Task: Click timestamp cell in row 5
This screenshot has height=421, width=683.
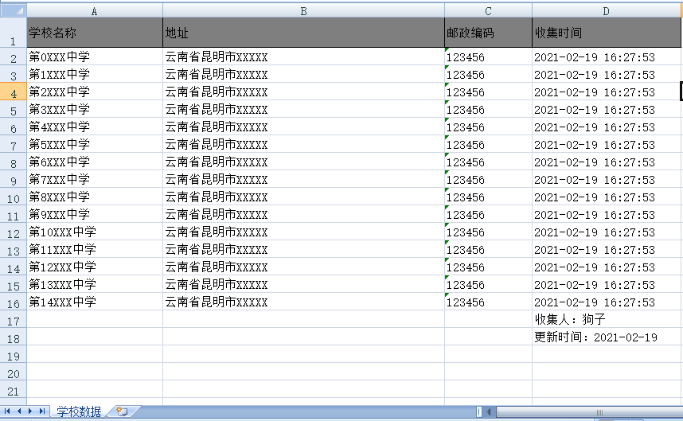Action: click(607, 109)
